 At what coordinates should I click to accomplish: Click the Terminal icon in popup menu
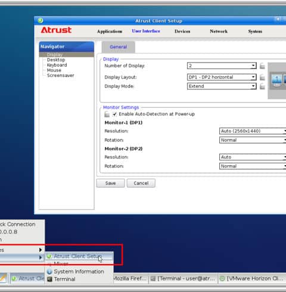click(x=49, y=279)
